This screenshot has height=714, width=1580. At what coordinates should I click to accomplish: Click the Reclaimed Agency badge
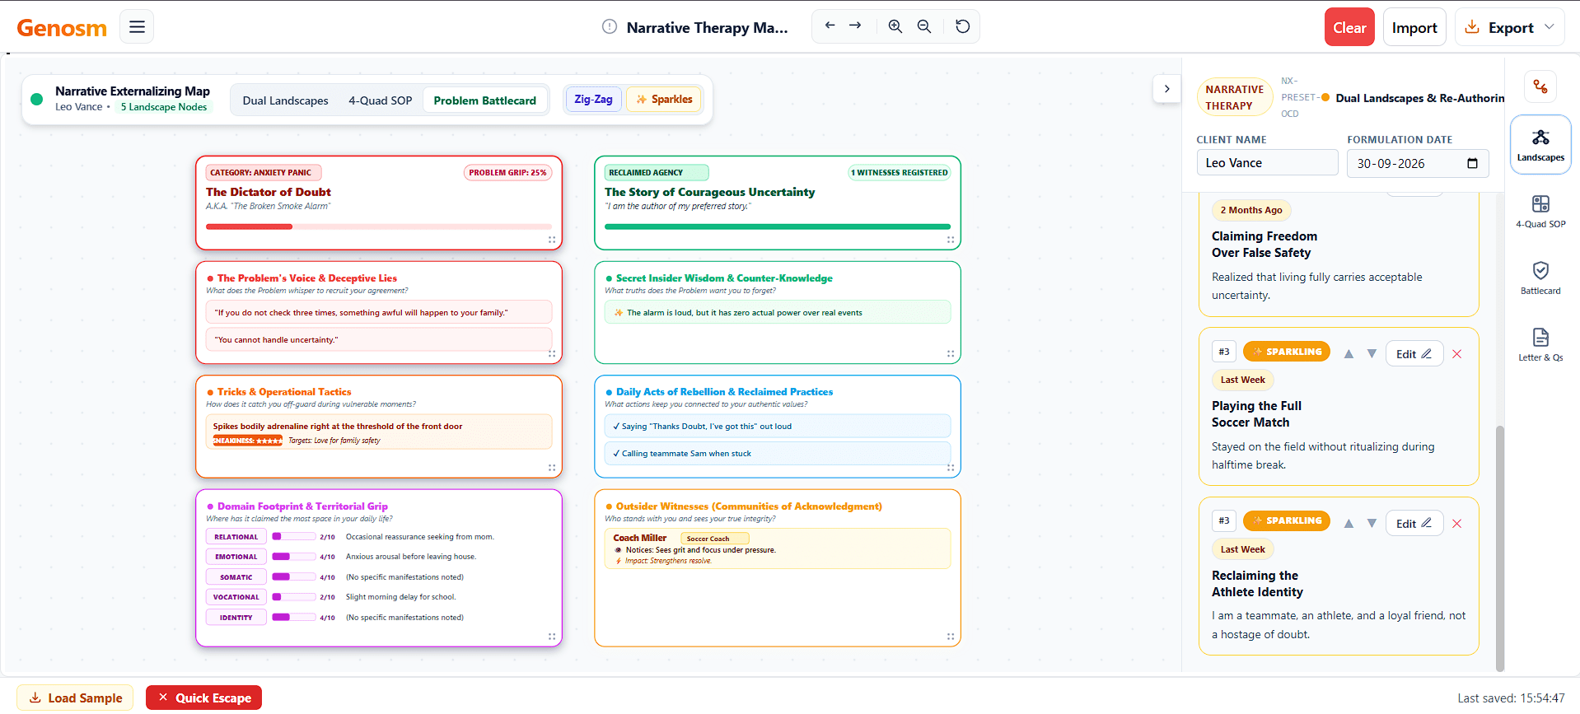pos(657,172)
